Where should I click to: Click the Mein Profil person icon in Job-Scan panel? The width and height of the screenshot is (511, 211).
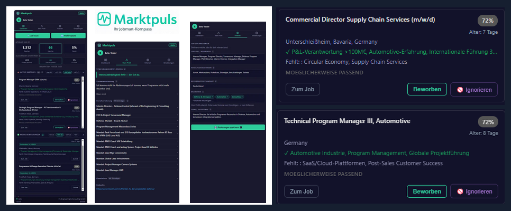(42, 26)
